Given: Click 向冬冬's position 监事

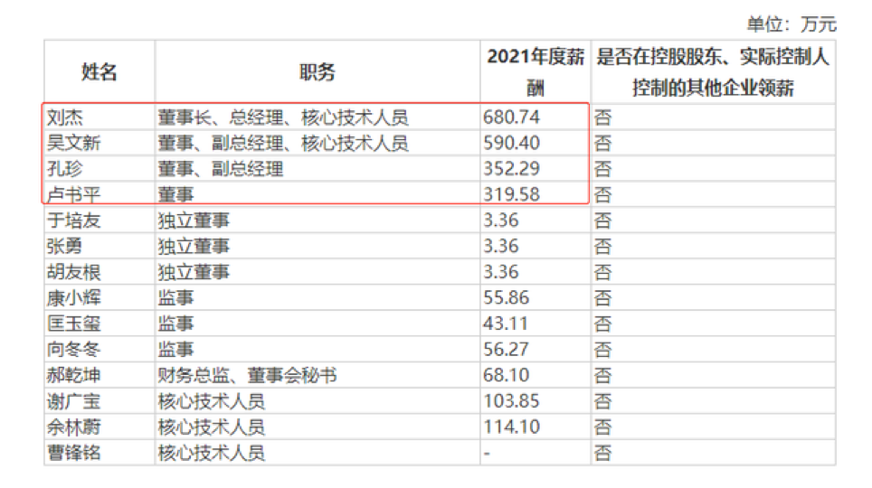Looking at the screenshot, I should click(175, 350).
